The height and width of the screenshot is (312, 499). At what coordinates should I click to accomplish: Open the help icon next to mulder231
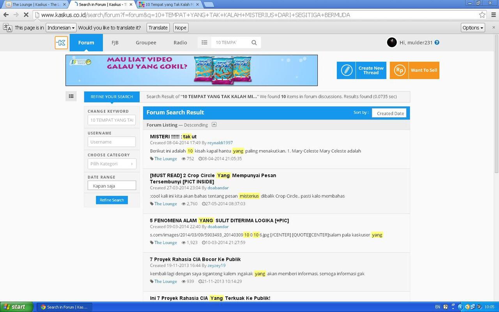pyautogui.click(x=437, y=43)
